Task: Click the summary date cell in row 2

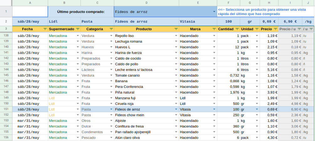Action: (30, 22)
